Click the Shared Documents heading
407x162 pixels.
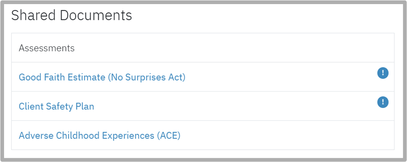click(72, 15)
